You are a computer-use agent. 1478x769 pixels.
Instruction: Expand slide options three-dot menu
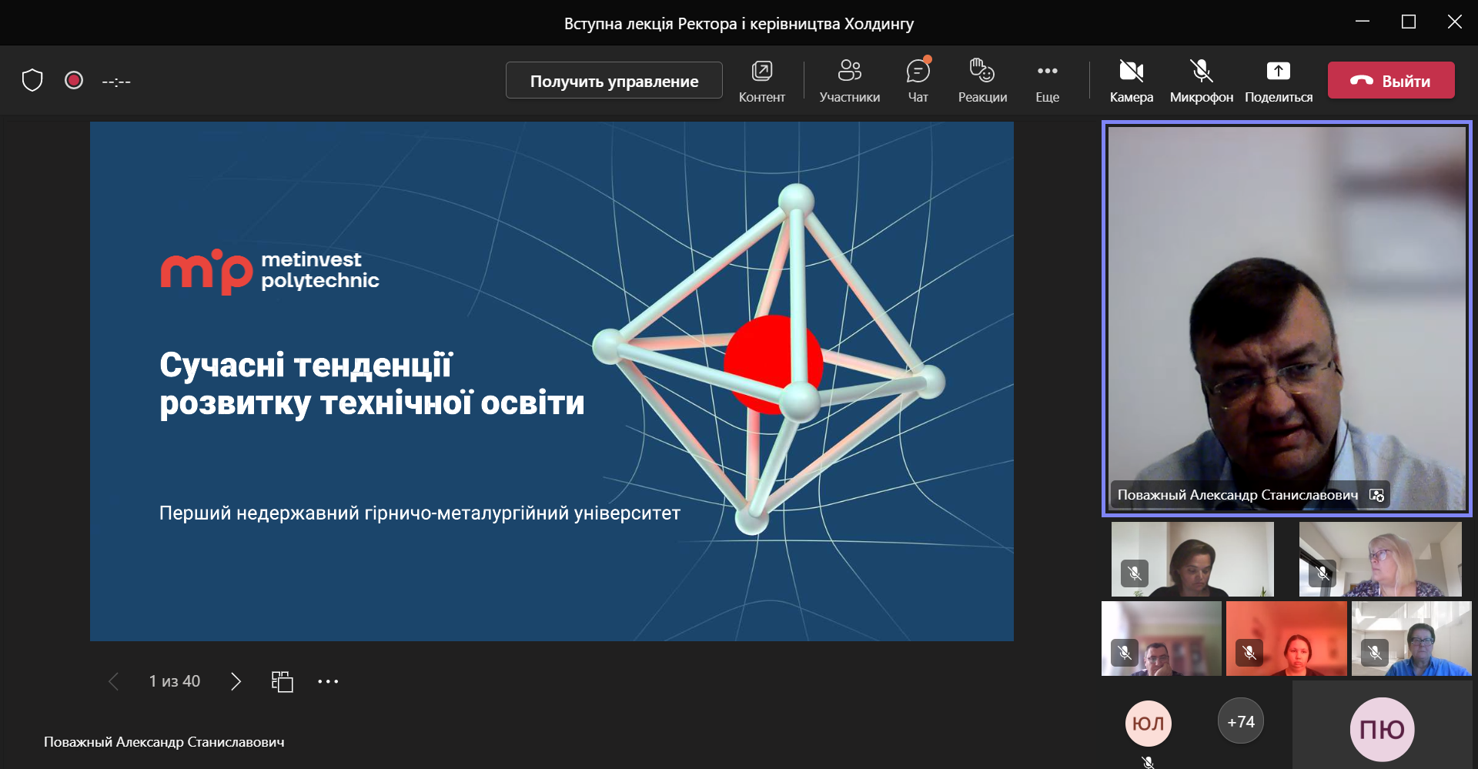pos(328,681)
